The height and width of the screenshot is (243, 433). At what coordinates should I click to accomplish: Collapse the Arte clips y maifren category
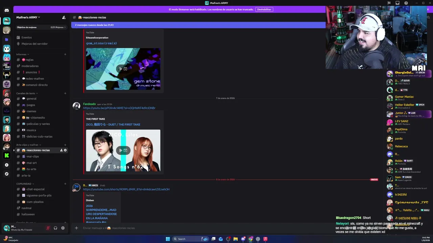point(28,145)
